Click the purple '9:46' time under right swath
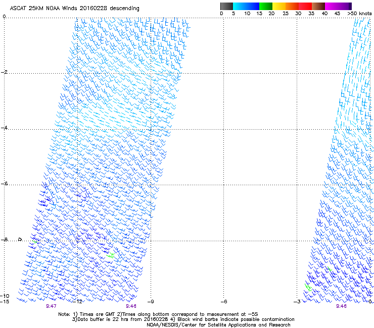The height and width of the screenshot is (328, 374). click(x=341, y=306)
